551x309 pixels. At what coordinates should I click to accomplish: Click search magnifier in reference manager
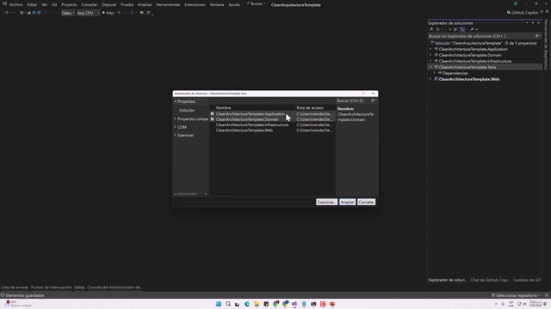[373, 101]
